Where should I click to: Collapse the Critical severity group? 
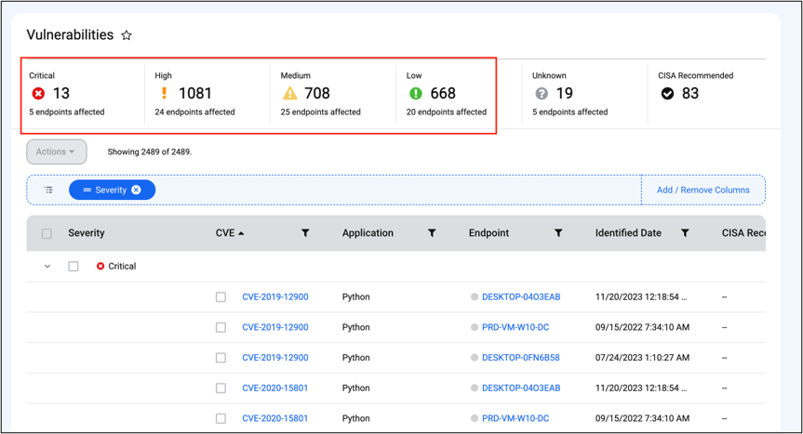[47, 266]
